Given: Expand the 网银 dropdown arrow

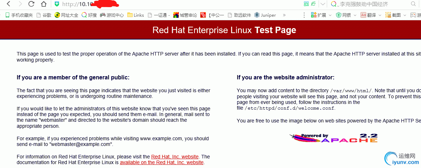Looking at the screenshot, I should click(355, 15).
